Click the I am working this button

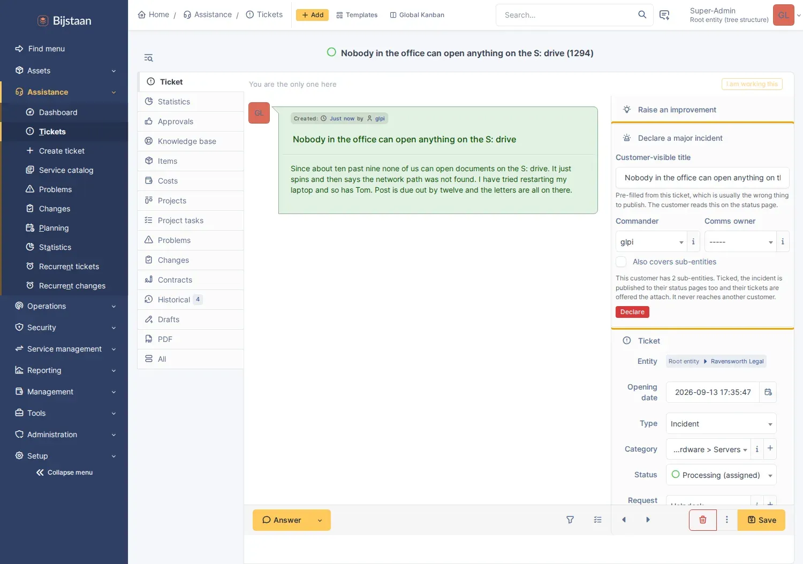click(x=752, y=84)
